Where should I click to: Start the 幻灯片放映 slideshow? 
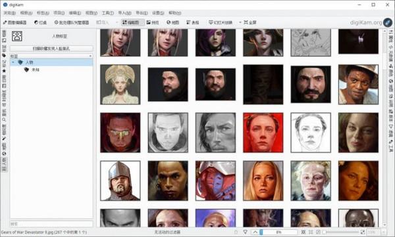coord(221,22)
